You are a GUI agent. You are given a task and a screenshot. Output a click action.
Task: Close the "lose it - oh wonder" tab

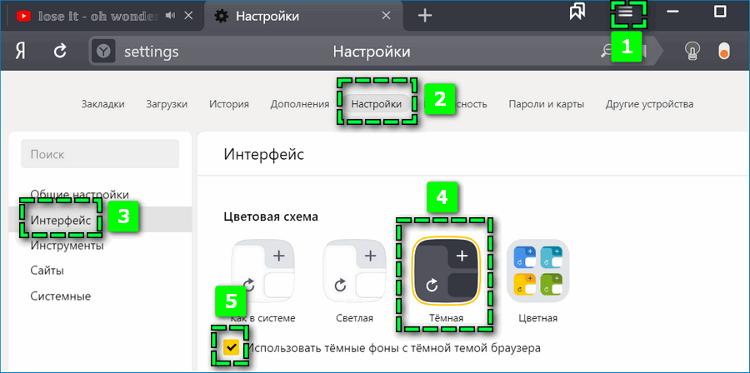(x=188, y=16)
